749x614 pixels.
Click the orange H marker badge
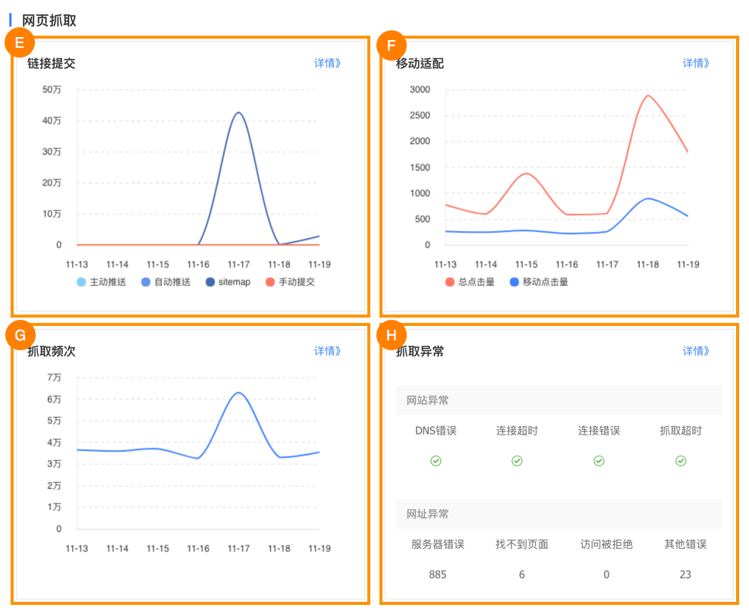pos(391,334)
